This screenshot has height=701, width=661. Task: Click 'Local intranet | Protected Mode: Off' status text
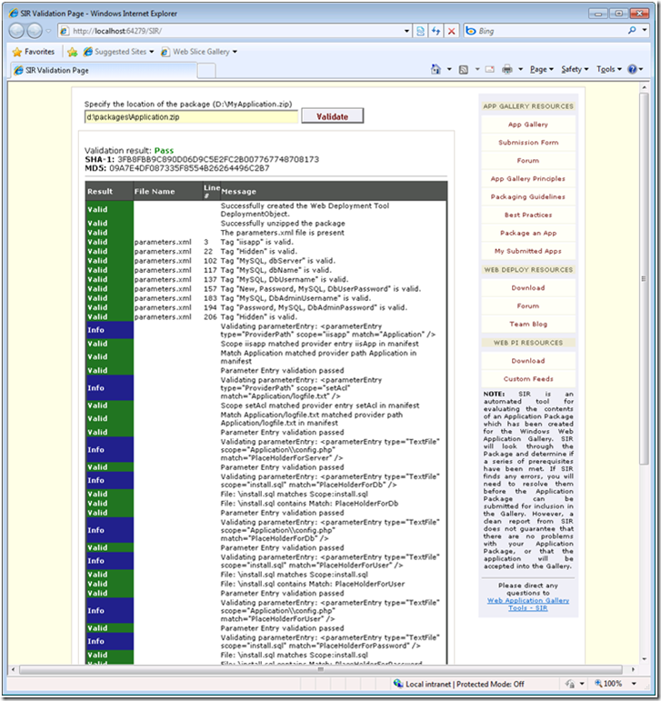(465, 684)
